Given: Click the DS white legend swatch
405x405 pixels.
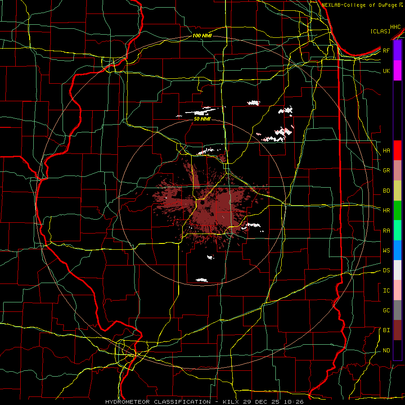Looking at the screenshot, I should (397, 270).
